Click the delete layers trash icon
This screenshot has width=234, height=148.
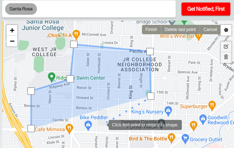(226, 57)
